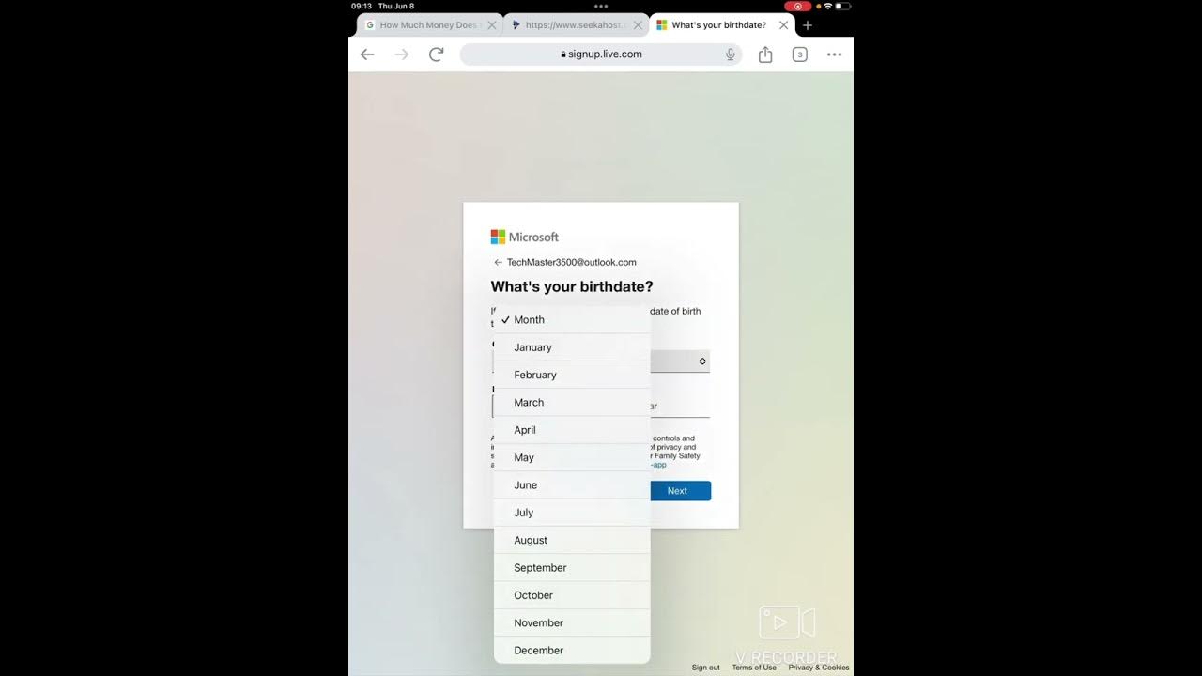Image resolution: width=1202 pixels, height=676 pixels.
Task: Select September from the month list
Action: click(x=572, y=568)
